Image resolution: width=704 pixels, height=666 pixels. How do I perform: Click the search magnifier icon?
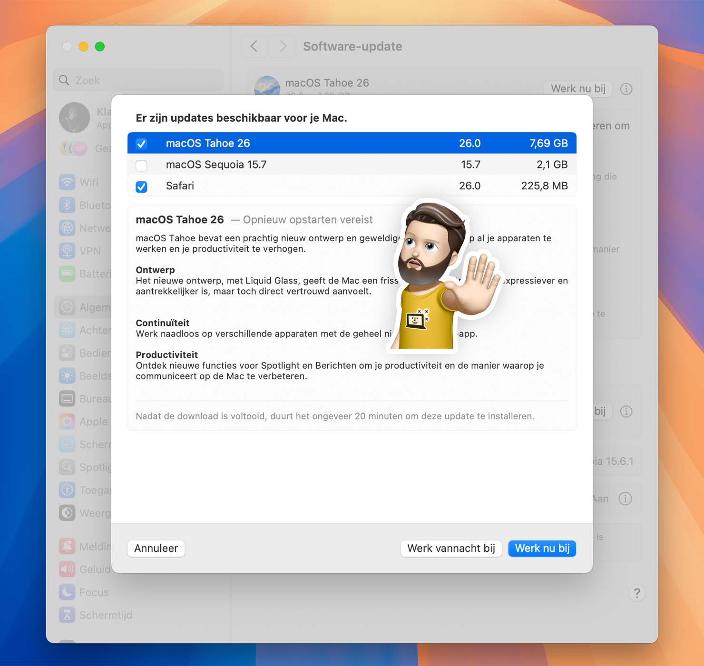(x=64, y=80)
